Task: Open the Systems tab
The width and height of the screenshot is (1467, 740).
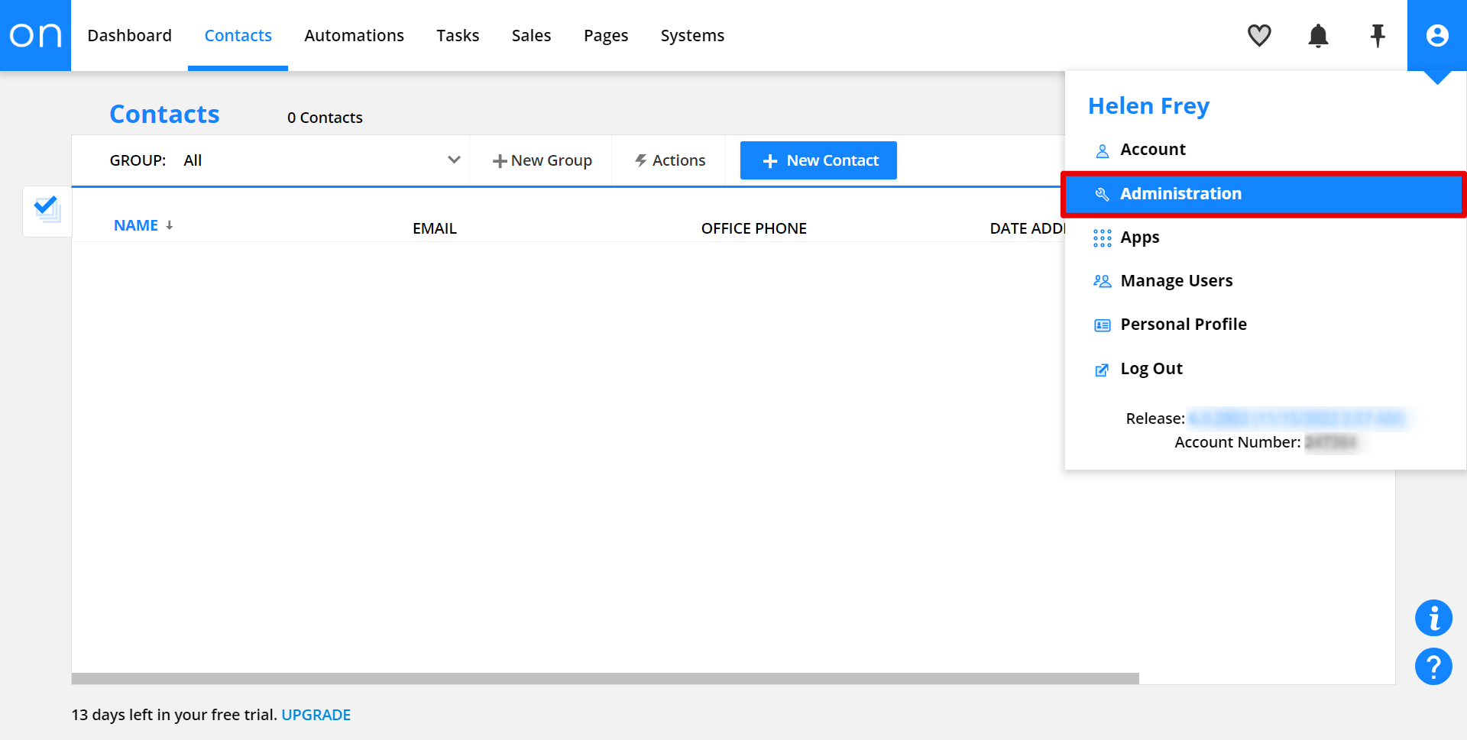Action: (x=692, y=35)
